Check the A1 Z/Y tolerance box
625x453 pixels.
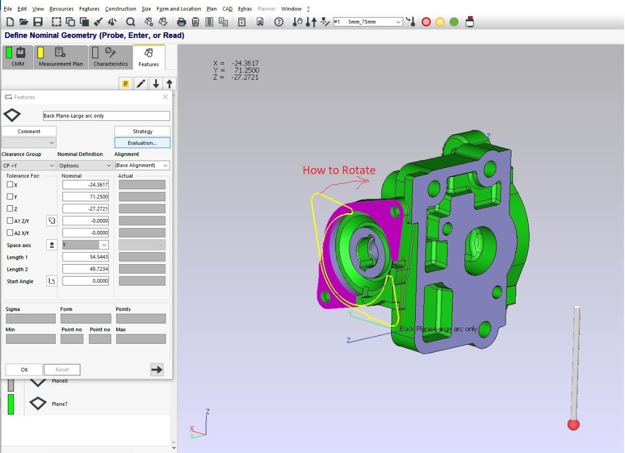click(x=10, y=221)
